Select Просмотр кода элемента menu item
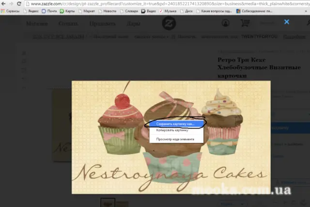The image size is (310, 207). (x=176, y=139)
